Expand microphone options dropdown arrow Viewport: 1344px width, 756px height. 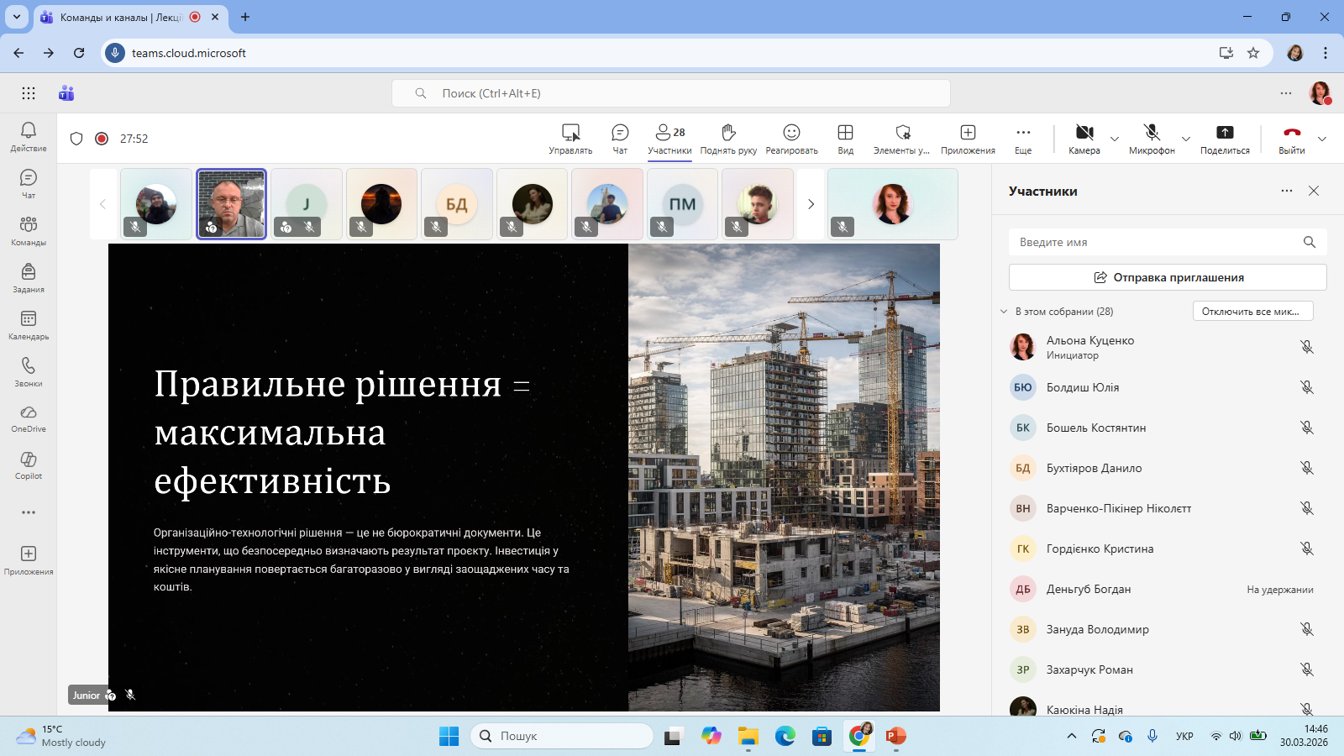click(x=1186, y=139)
